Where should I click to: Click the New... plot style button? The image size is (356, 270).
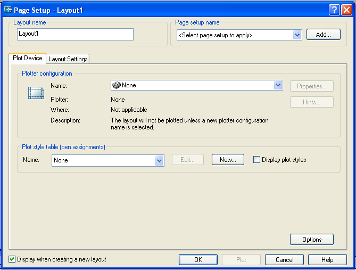pos(228,160)
